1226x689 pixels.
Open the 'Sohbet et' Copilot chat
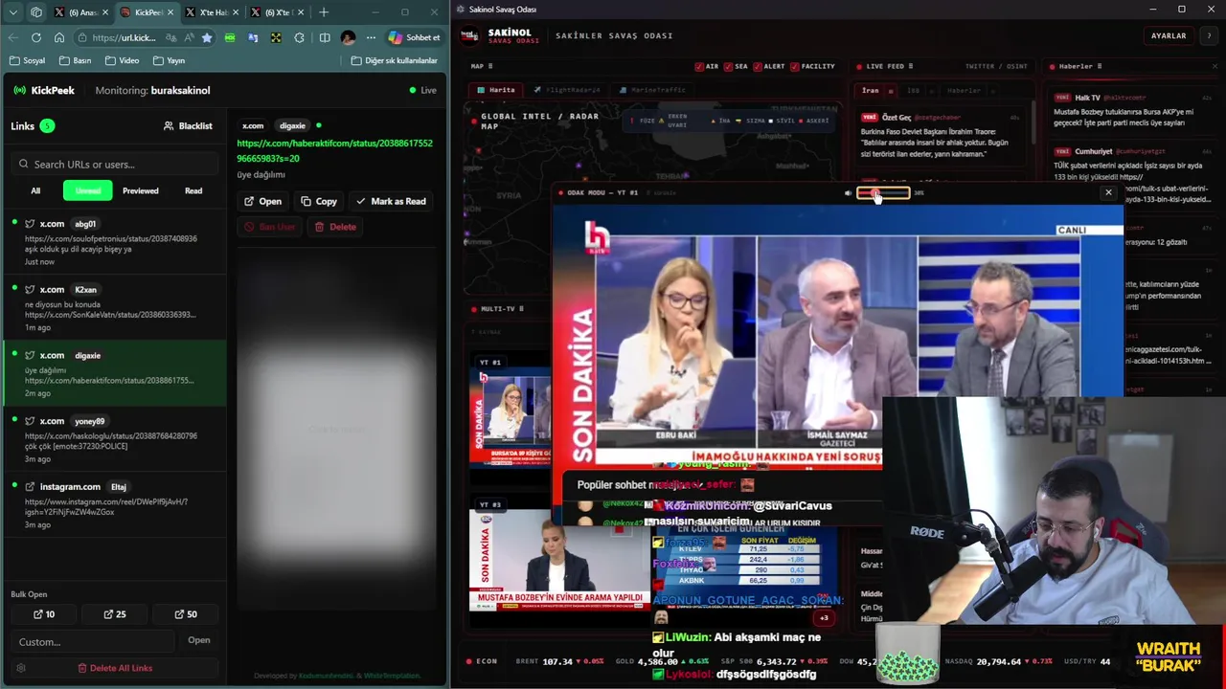tap(415, 37)
